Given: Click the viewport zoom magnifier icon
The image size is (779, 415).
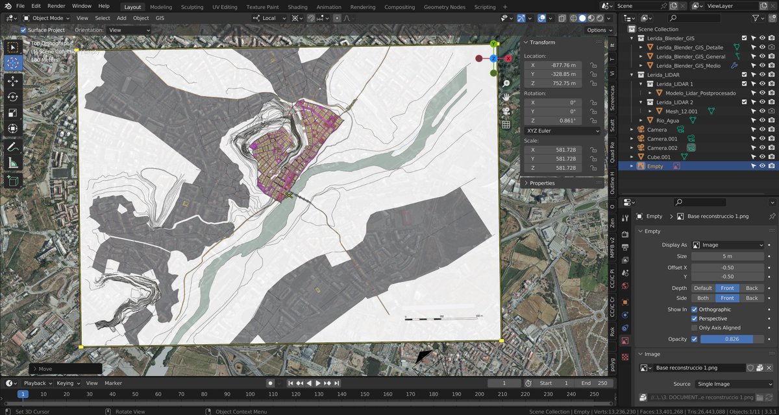Looking at the screenshot, I should click(x=506, y=84).
